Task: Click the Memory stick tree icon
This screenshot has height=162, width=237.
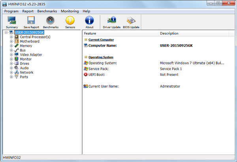Action: (x=17, y=46)
